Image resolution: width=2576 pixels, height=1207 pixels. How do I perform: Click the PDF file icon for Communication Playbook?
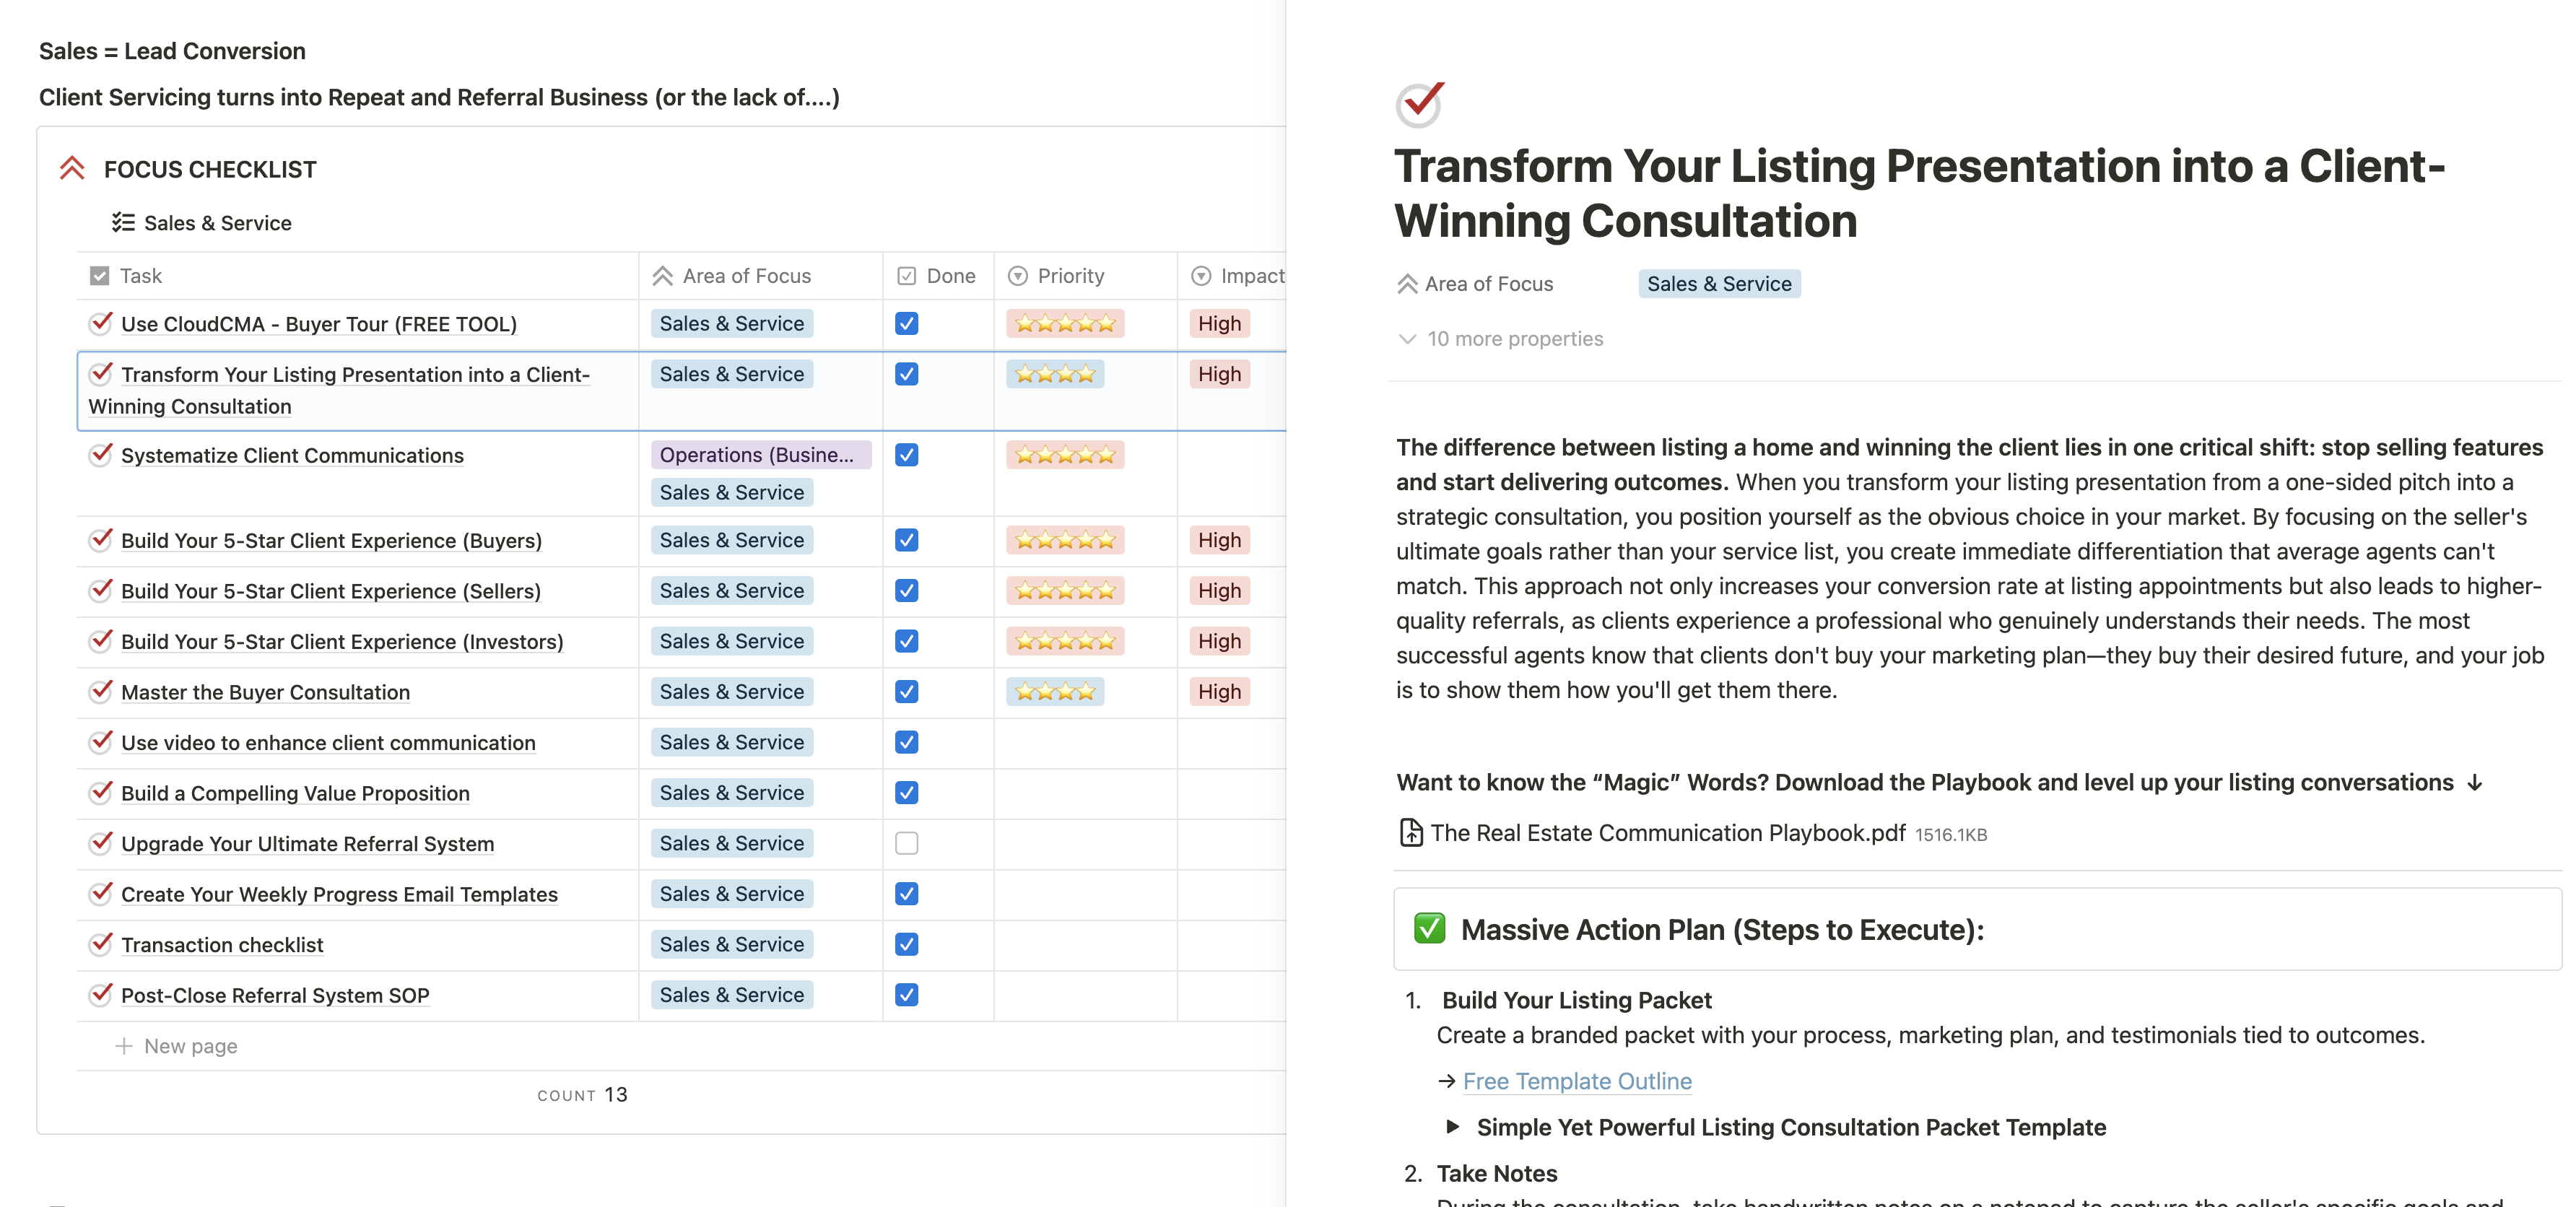pyautogui.click(x=1410, y=832)
